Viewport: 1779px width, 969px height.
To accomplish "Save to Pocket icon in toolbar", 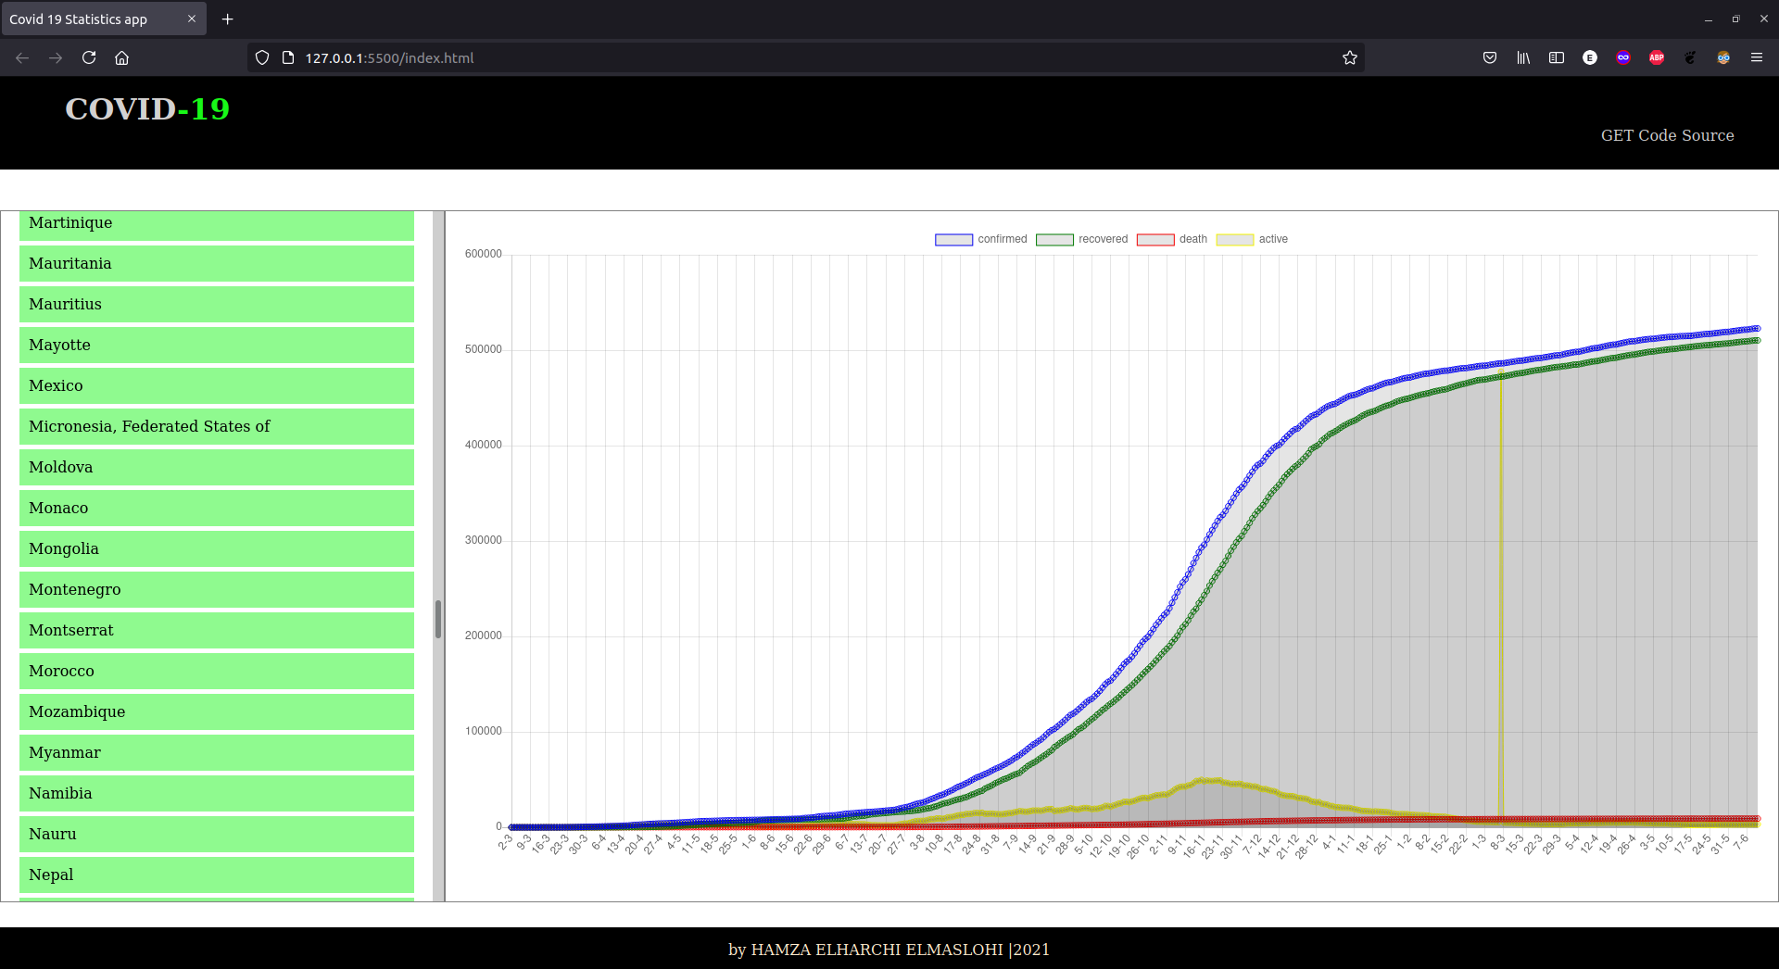I will pyautogui.click(x=1490, y=57).
